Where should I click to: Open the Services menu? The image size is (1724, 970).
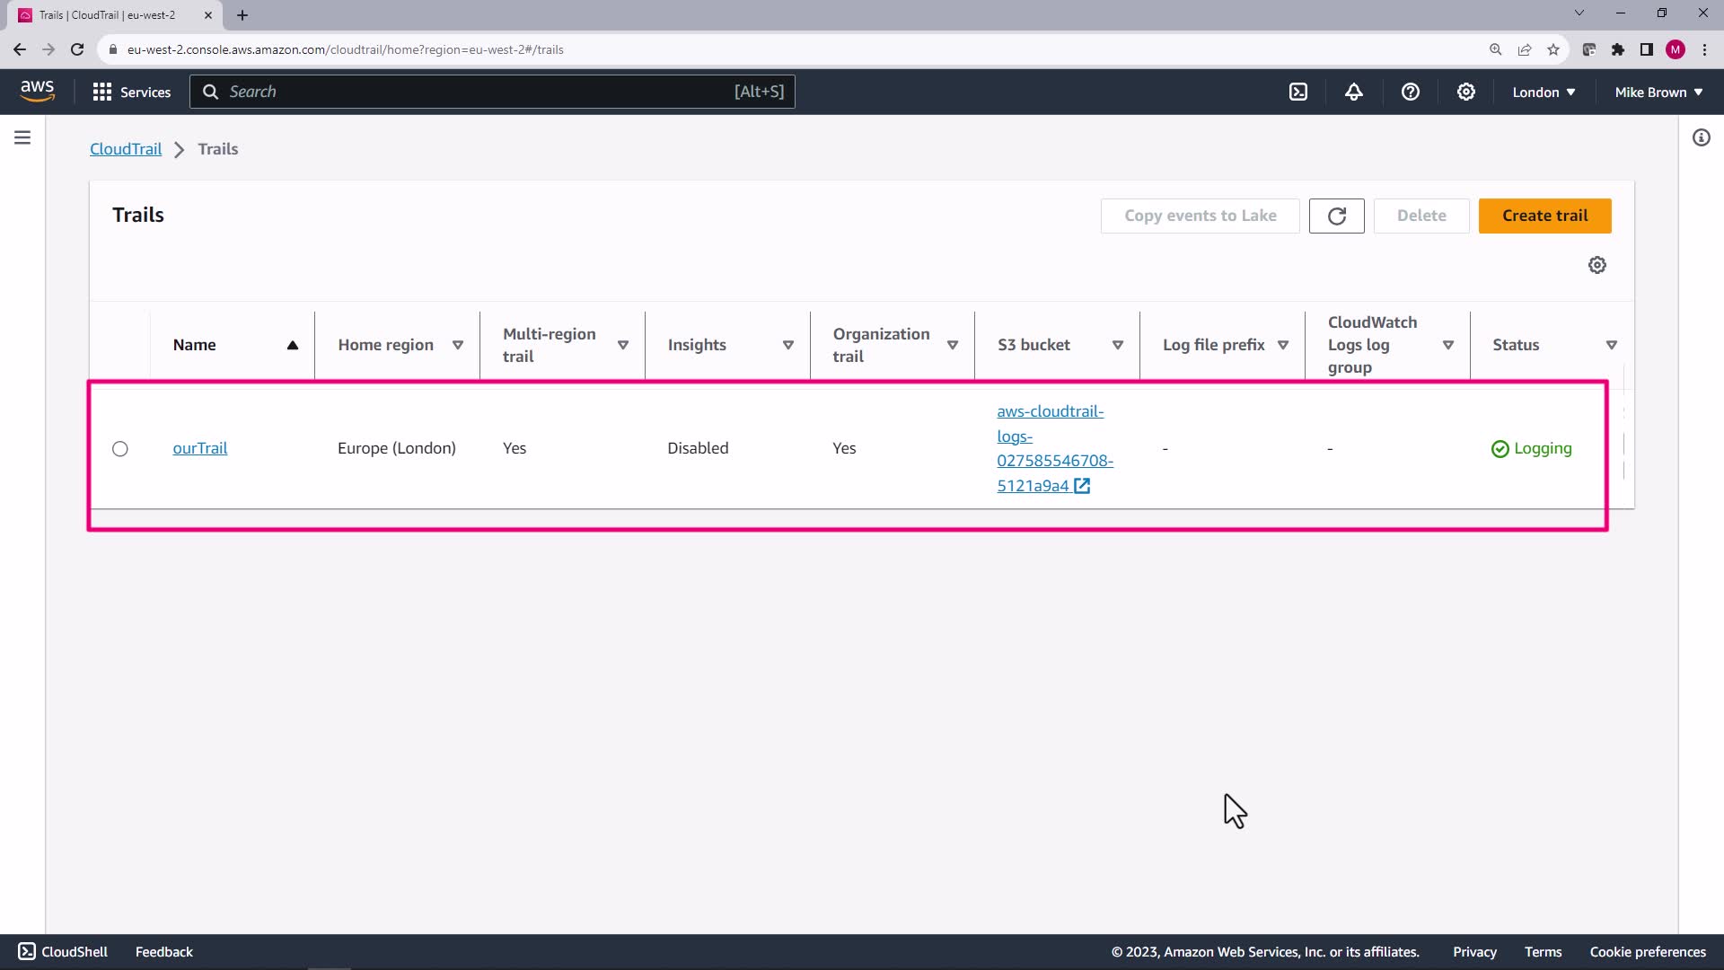pyautogui.click(x=132, y=92)
